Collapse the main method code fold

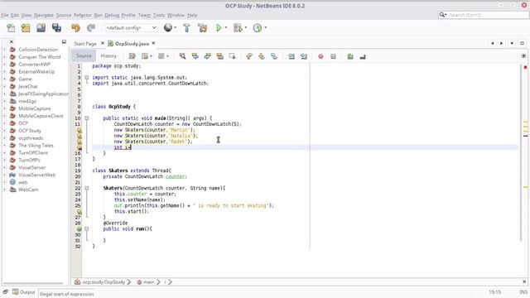[x=86, y=118]
